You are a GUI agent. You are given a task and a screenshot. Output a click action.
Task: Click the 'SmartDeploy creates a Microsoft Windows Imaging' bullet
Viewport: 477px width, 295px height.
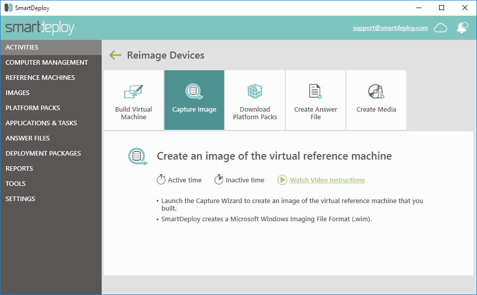[x=267, y=219]
